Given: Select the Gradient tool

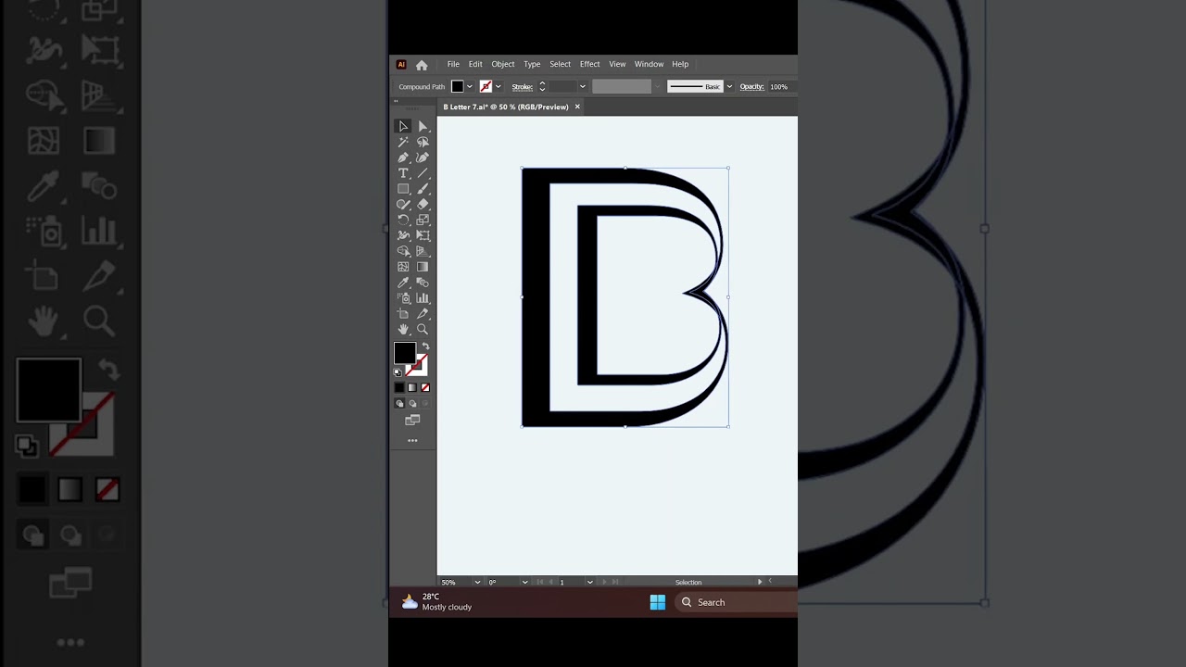Looking at the screenshot, I should 423,267.
